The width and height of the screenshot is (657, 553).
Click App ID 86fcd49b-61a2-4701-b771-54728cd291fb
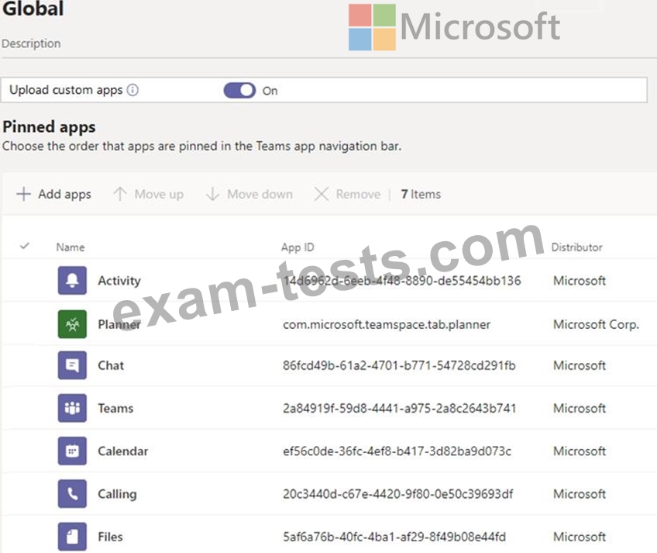coord(399,365)
